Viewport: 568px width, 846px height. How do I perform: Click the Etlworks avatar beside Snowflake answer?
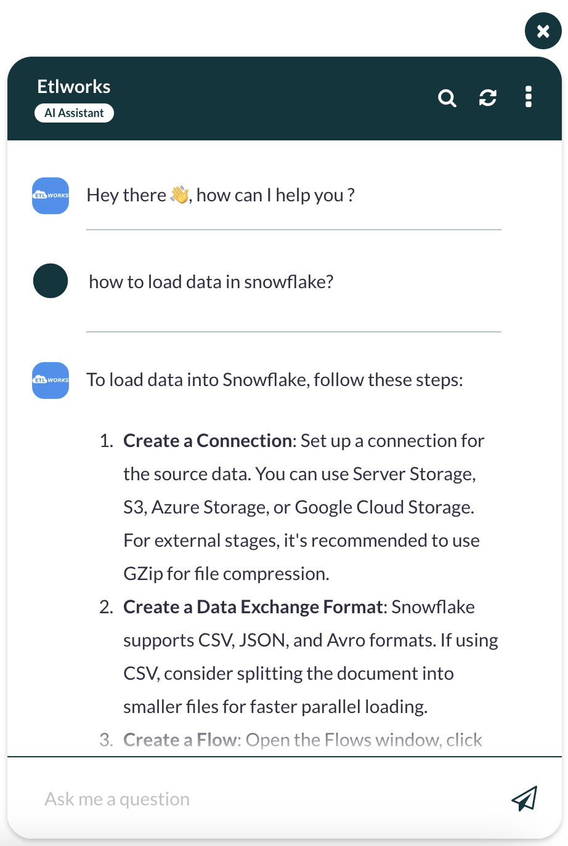point(51,381)
